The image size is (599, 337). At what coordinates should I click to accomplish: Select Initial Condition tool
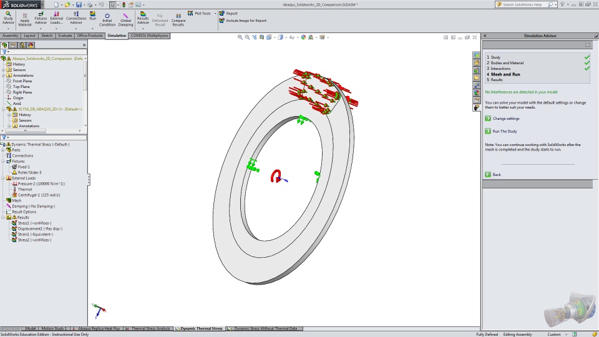[x=107, y=20]
